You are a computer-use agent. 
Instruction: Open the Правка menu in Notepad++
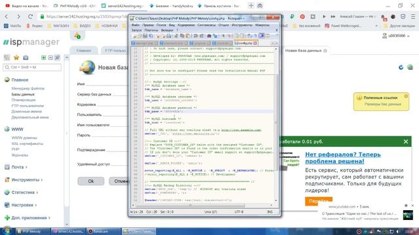point(148,25)
